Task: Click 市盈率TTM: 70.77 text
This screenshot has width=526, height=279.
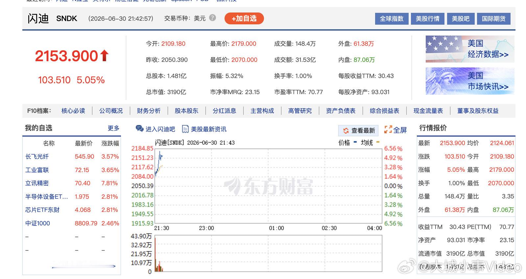Action: (x=299, y=92)
